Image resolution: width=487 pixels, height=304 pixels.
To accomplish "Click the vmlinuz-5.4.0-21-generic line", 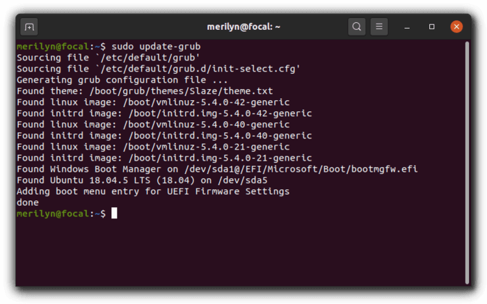I will (x=153, y=147).
